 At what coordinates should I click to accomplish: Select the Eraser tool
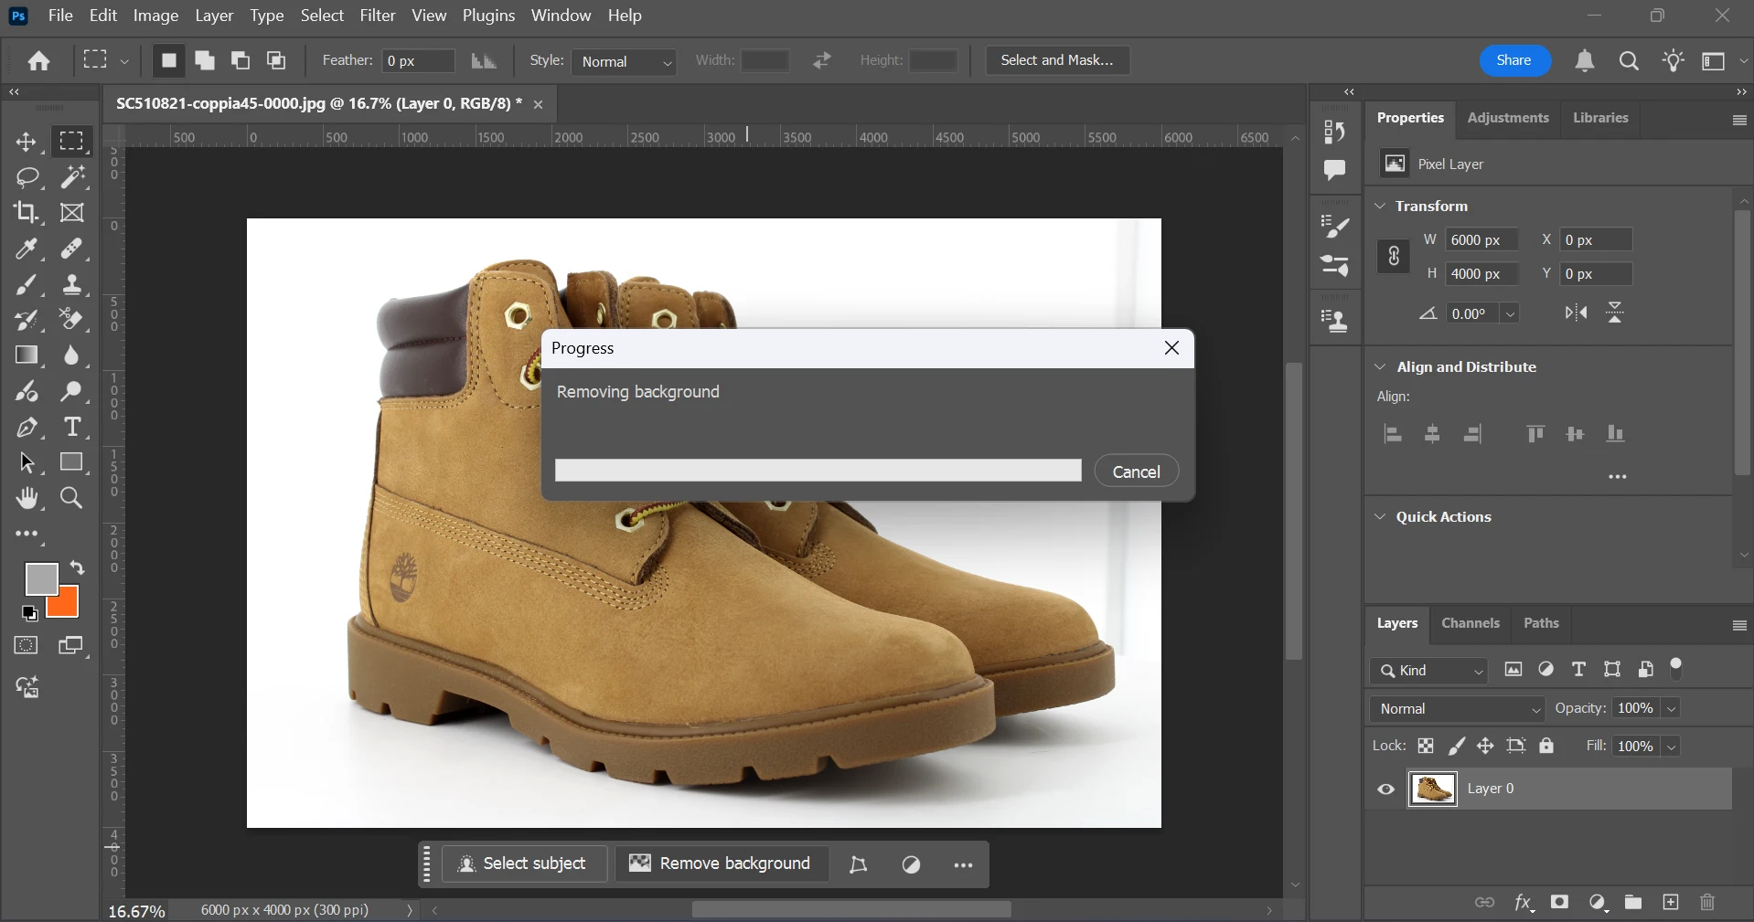click(72, 320)
